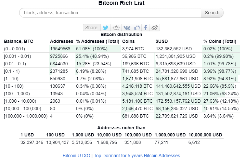Select address count 5844530

59,64
